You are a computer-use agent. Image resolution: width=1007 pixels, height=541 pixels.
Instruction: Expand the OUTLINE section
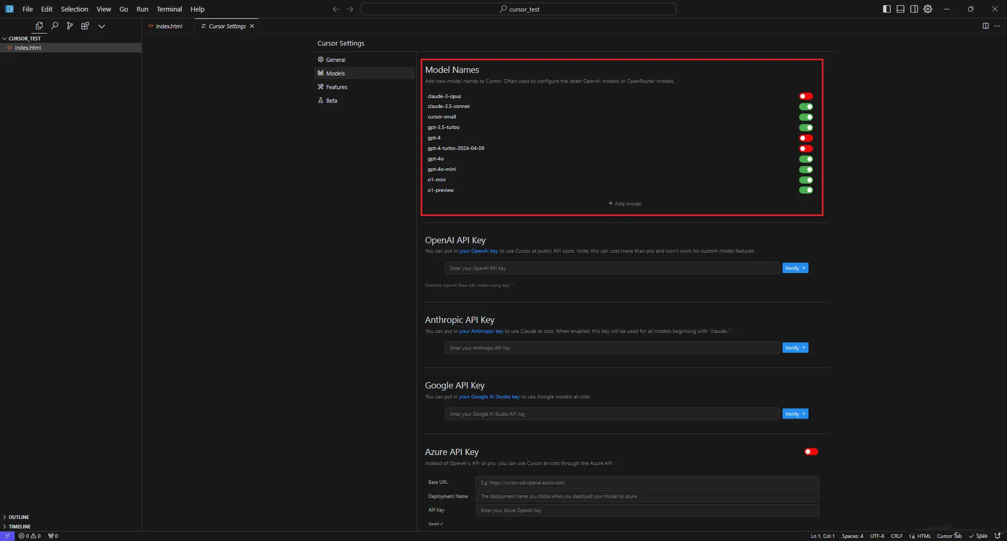(18, 517)
